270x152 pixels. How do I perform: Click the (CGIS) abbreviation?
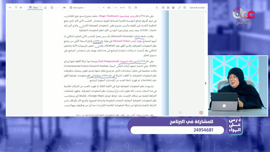click(144, 30)
